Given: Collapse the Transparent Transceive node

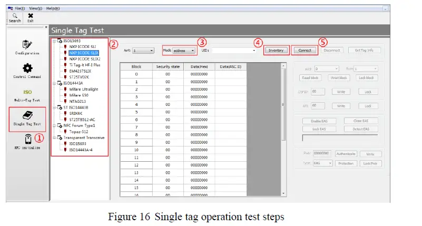Looking at the screenshot, I should tap(54, 137).
